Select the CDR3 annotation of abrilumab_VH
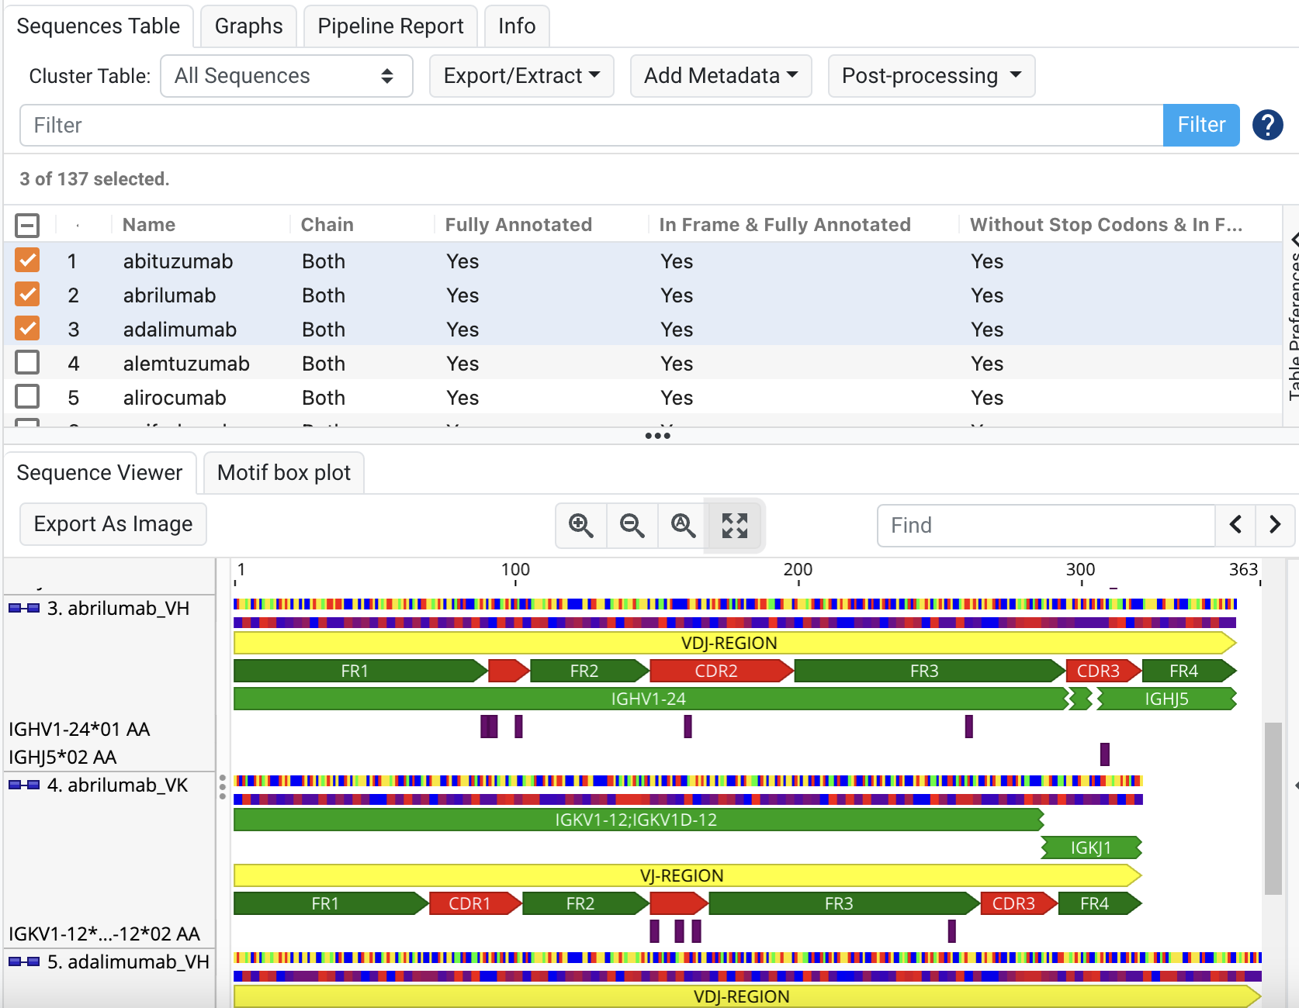1299x1008 pixels. (1103, 671)
